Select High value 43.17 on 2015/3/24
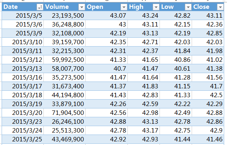This screenshot has height=145, width=227. pos(143,130)
